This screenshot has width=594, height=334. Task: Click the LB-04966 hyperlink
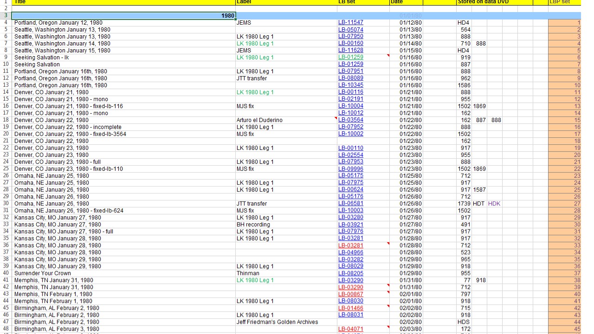pyautogui.click(x=350, y=252)
